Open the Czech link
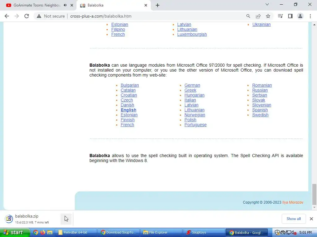317x237 pixels. tap(127, 100)
